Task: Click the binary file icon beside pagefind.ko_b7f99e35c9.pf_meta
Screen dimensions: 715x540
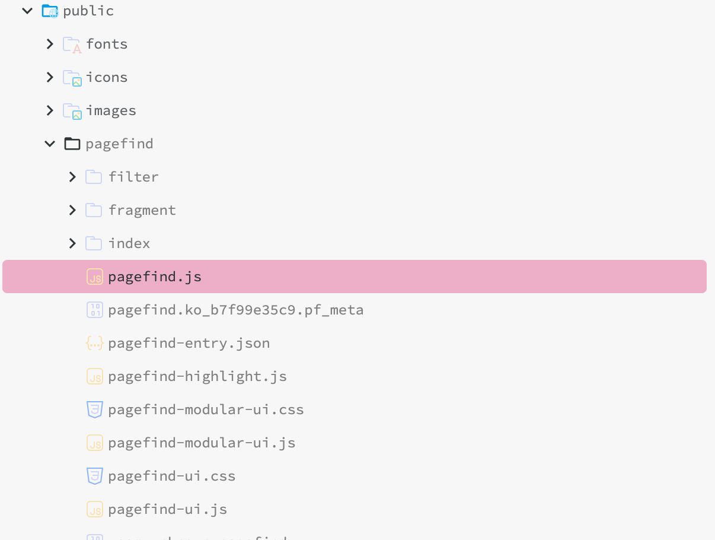Action: 95,310
